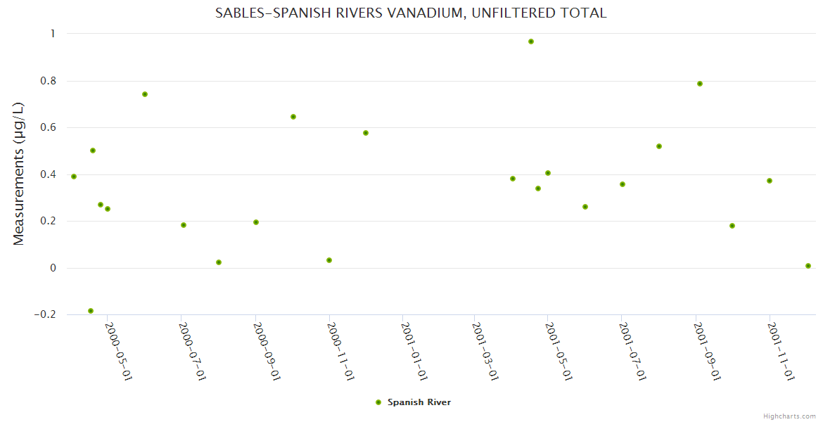Click the green legend marker icon
823x422 pixels.
pyautogui.click(x=378, y=402)
